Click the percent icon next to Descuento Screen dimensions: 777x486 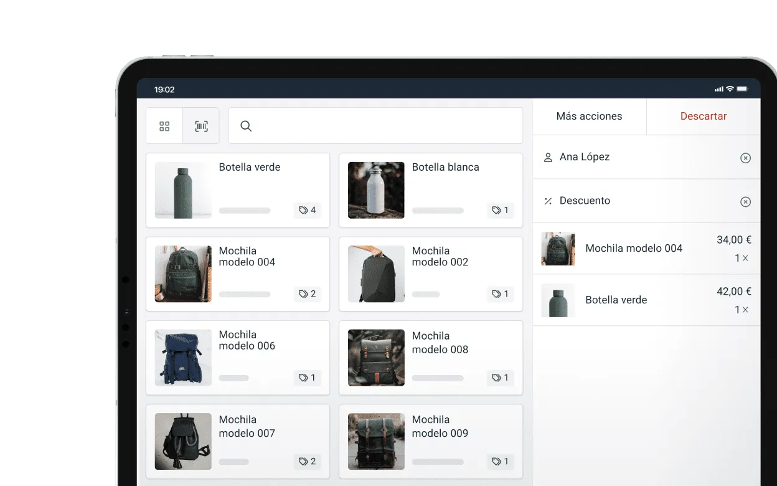click(x=547, y=201)
